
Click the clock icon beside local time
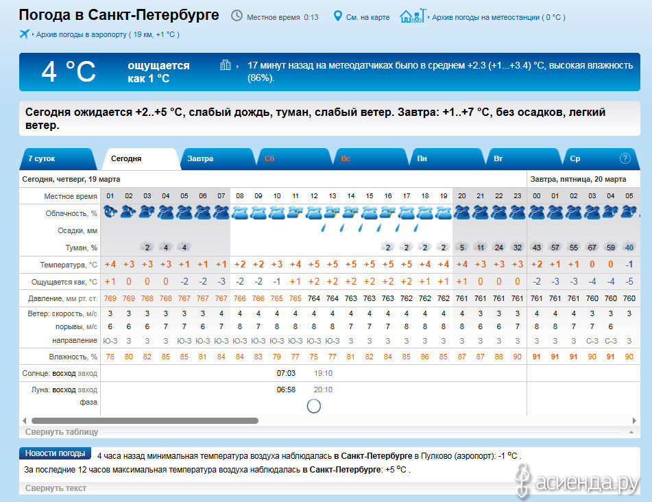pyautogui.click(x=237, y=16)
